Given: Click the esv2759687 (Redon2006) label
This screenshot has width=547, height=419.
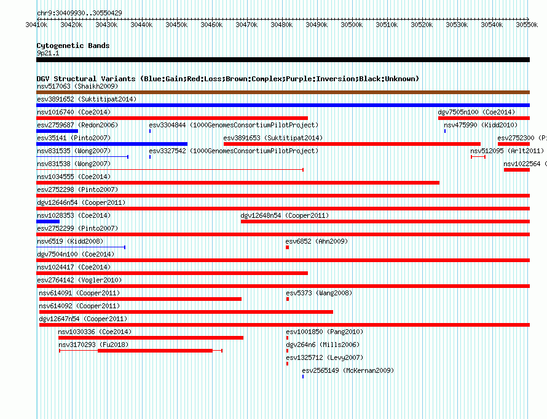Looking at the screenshot, I should [77, 125].
